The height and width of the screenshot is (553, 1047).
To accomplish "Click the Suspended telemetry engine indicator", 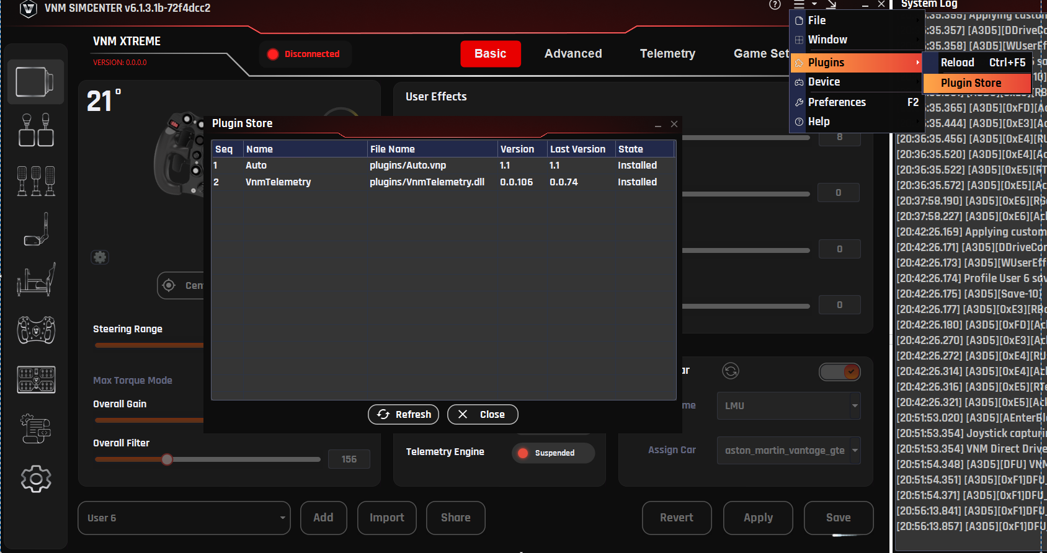I will click(x=553, y=453).
